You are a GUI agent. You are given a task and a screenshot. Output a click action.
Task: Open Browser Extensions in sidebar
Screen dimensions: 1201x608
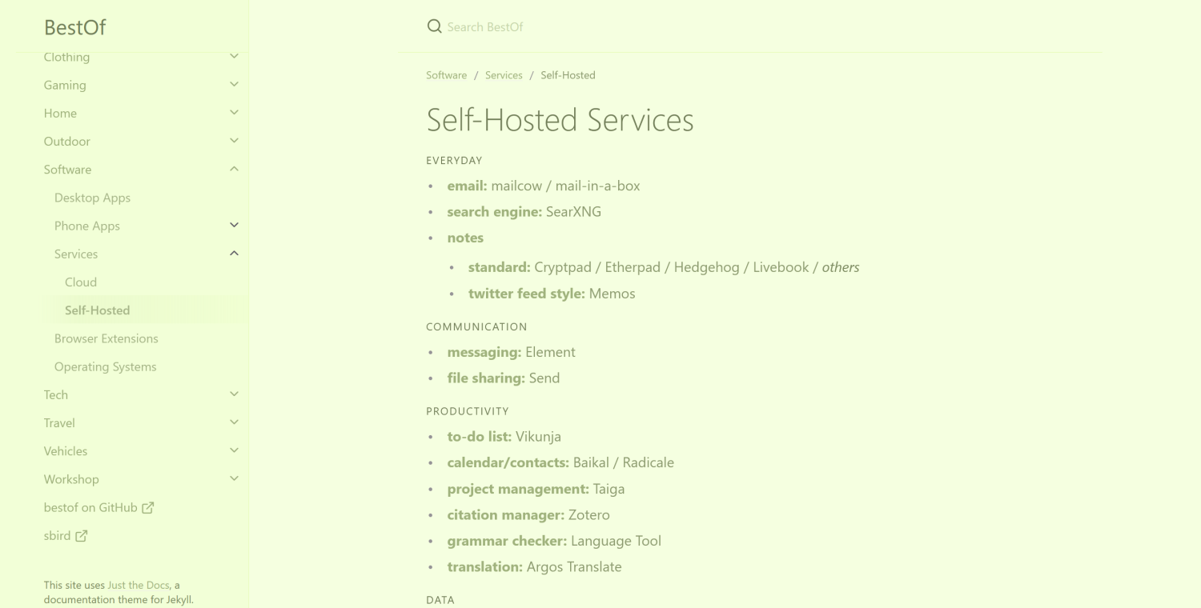(106, 338)
